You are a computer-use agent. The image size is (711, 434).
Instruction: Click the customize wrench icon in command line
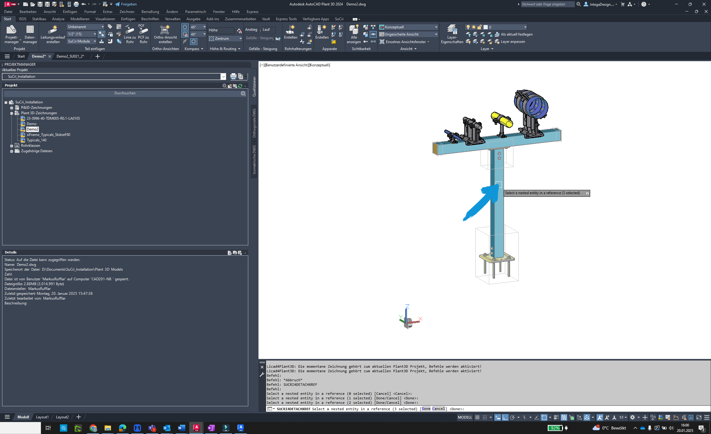click(x=262, y=375)
